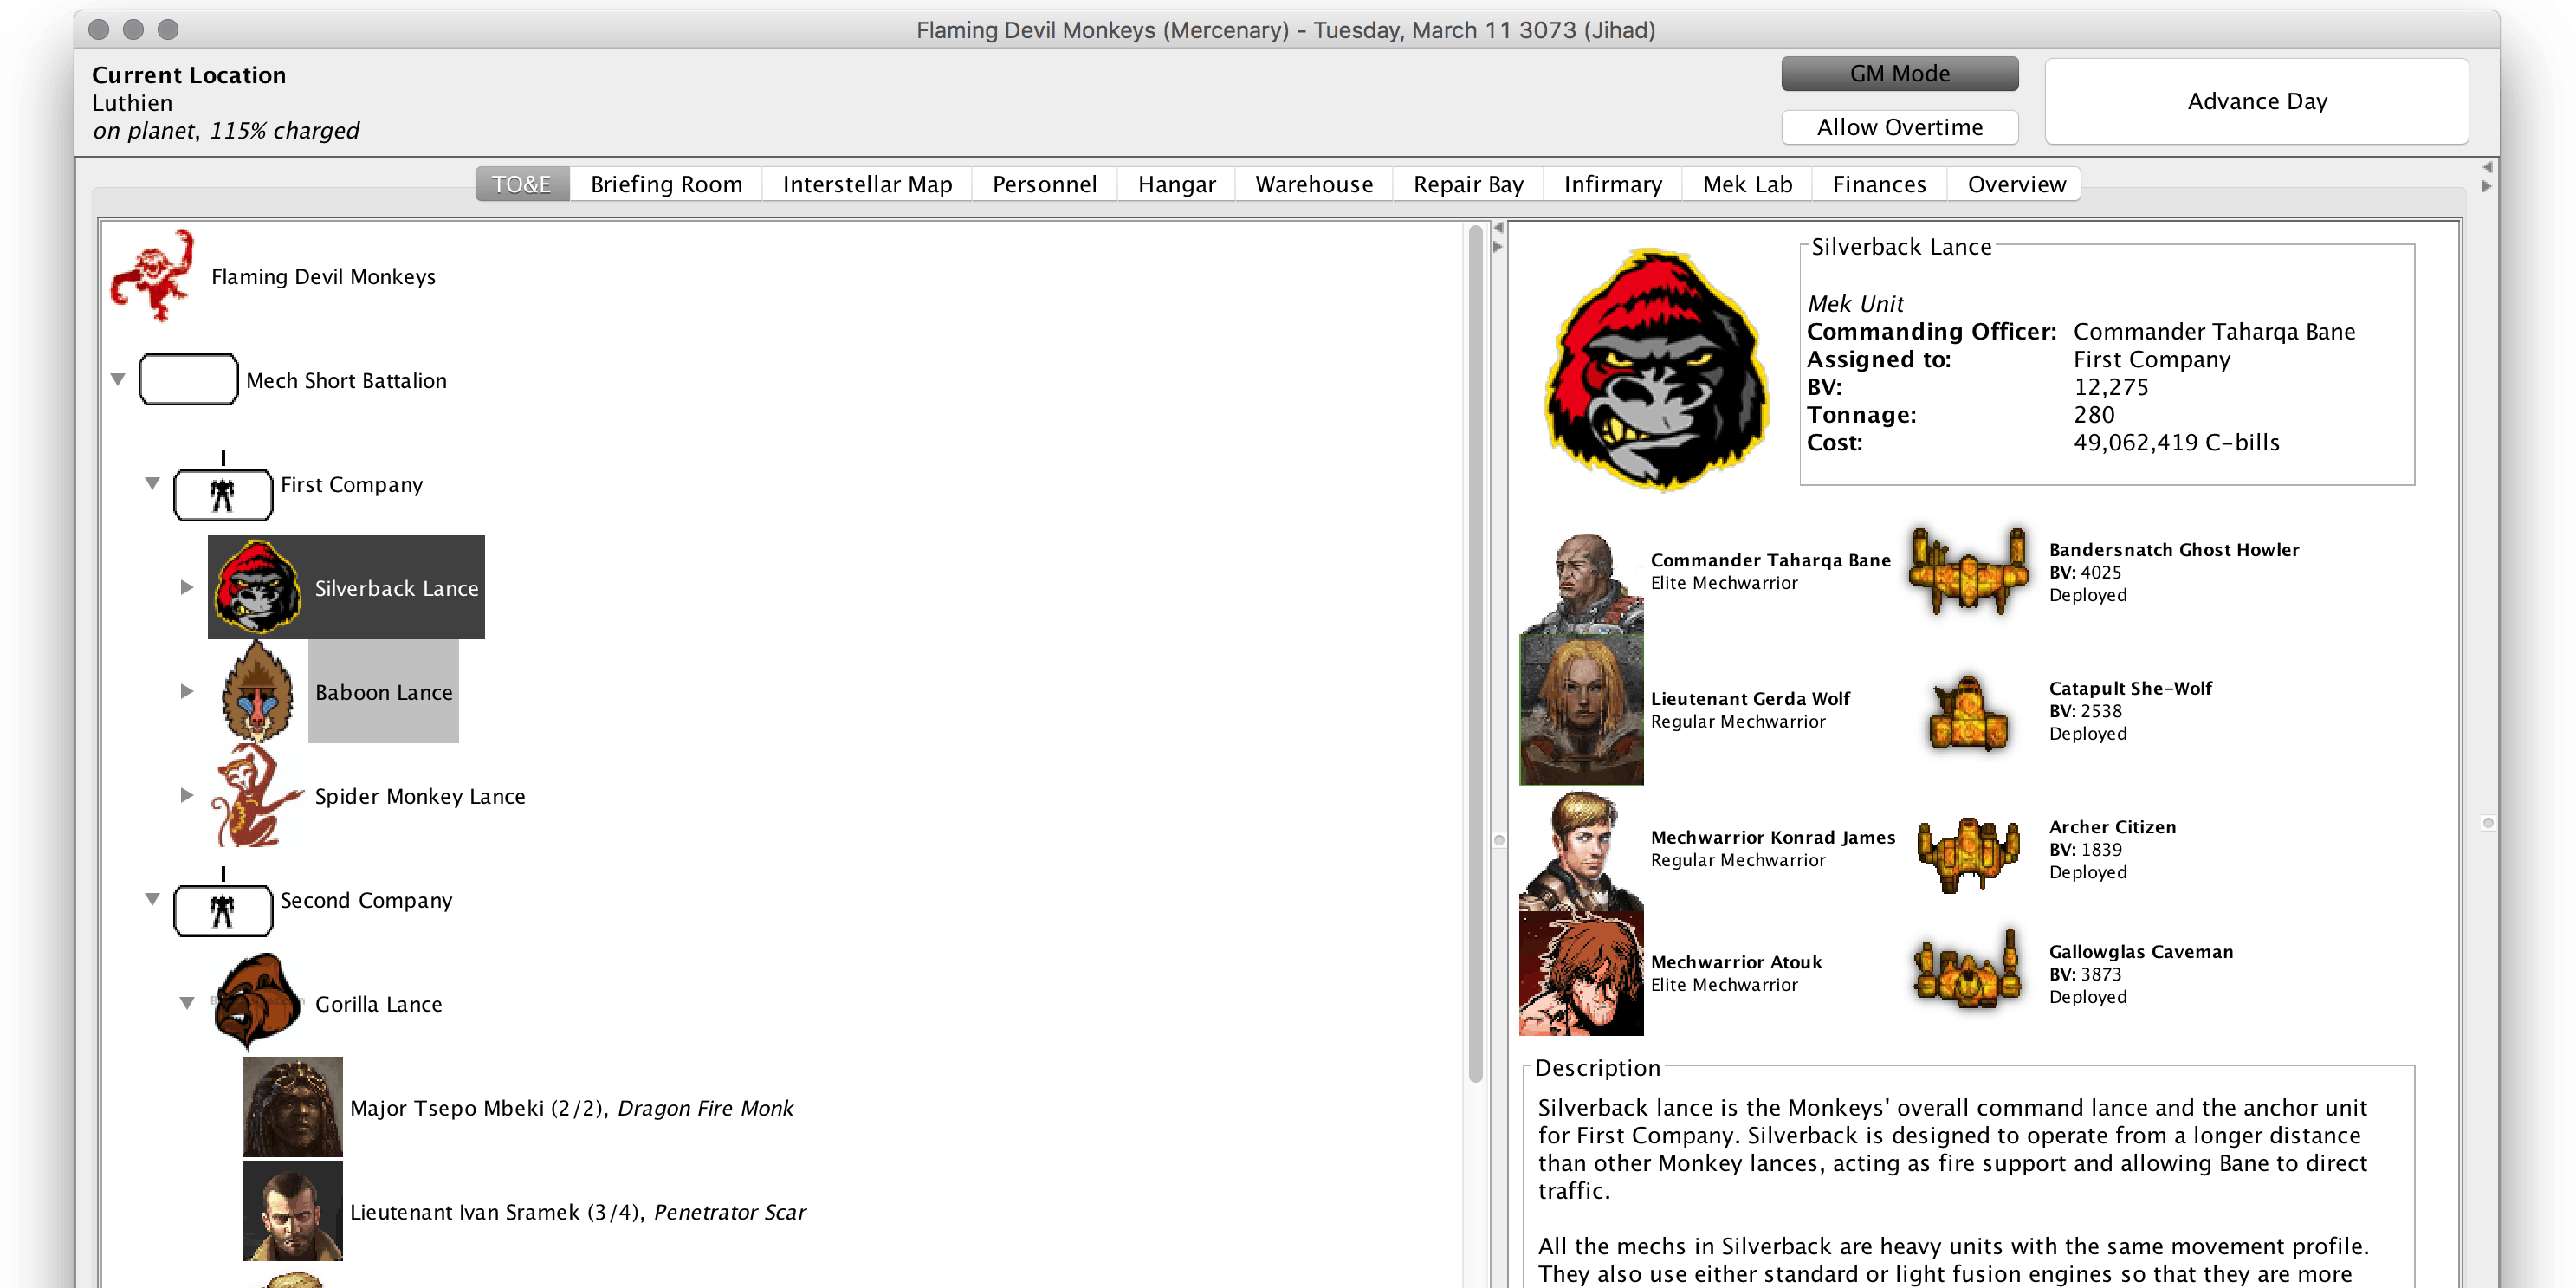Open the Hangar tab
This screenshot has width=2576, height=1288.
tap(1176, 184)
